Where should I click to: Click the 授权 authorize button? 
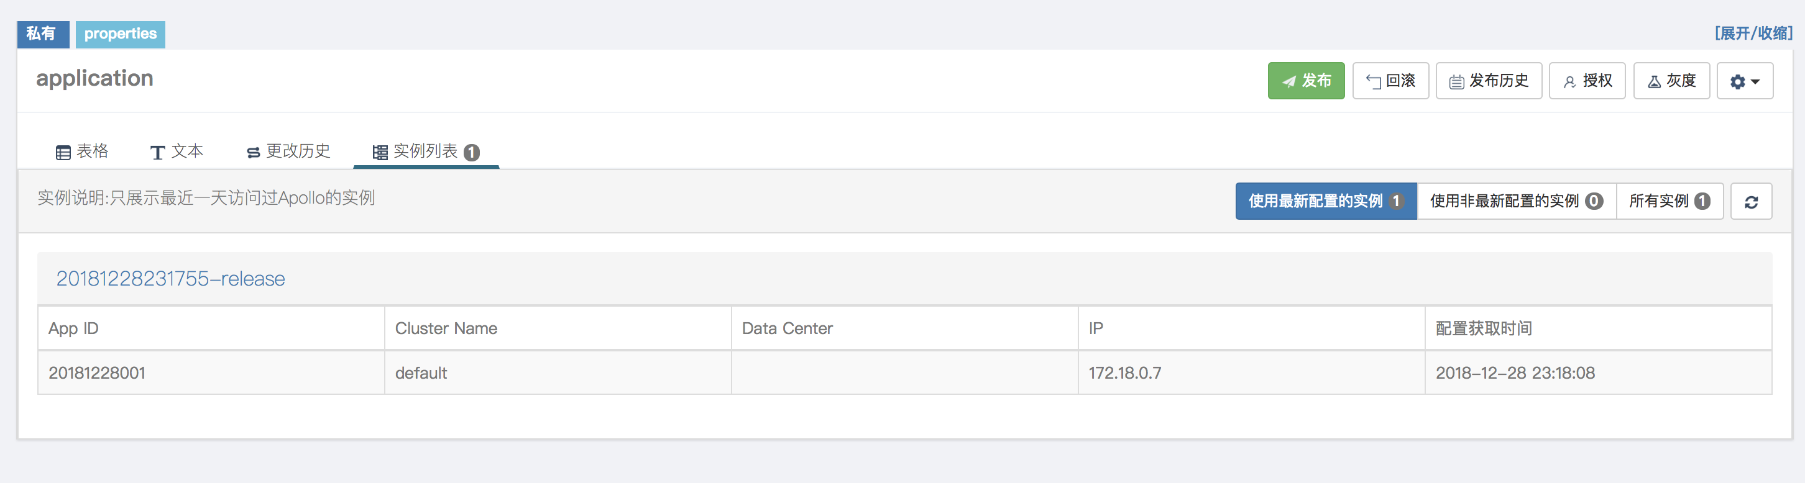coord(1586,81)
